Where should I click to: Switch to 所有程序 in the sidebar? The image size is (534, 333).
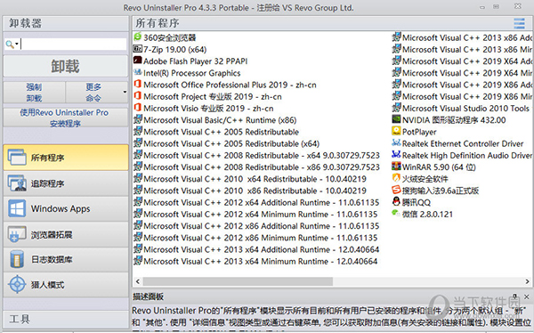click(66, 158)
